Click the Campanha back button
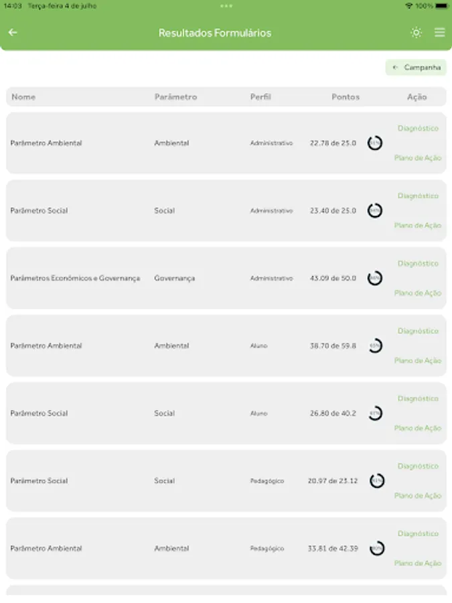 (x=416, y=68)
